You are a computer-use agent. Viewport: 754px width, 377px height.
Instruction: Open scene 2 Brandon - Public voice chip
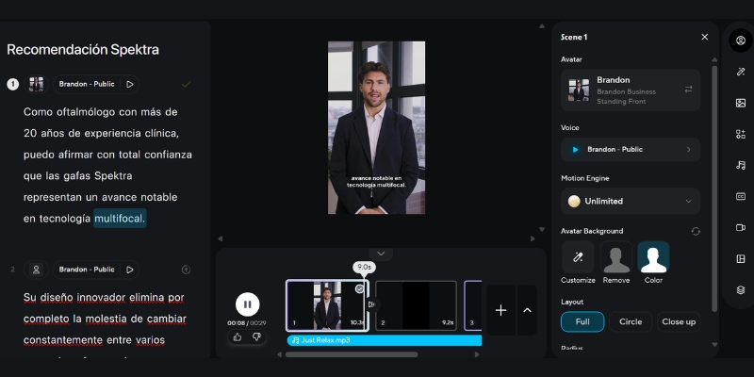(x=87, y=270)
